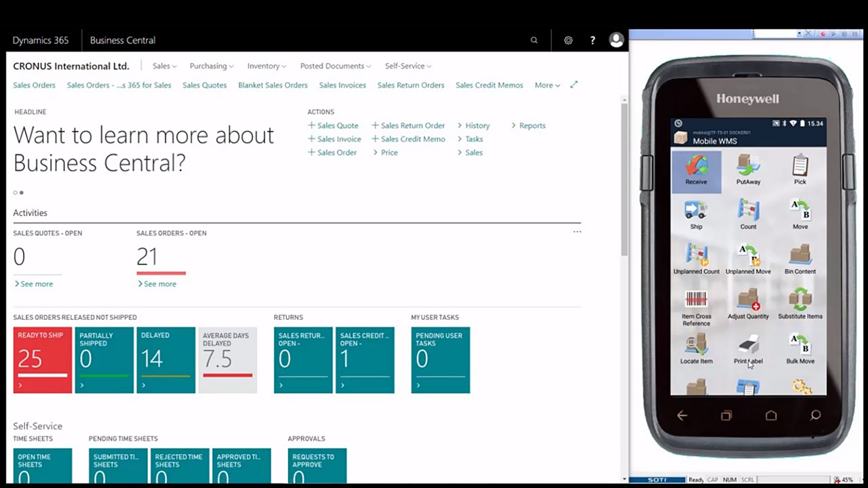Open the Average Days Delayed tile

tap(227, 360)
